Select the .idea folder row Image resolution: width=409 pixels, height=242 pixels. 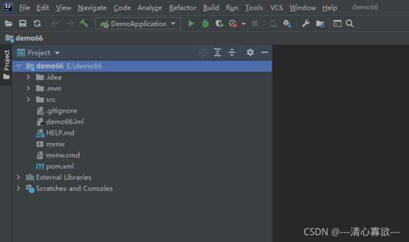tap(142, 77)
